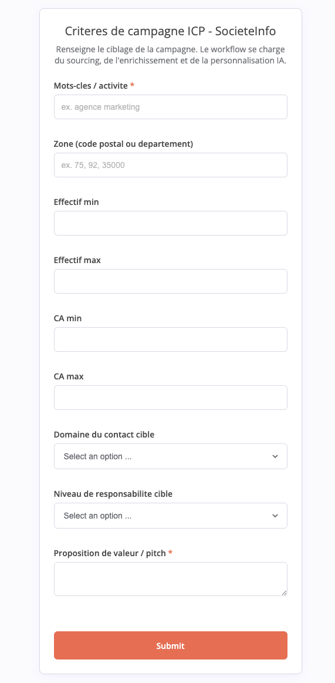Submit the campaign criteria form
Screen dimensions: 335x683
point(171,645)
